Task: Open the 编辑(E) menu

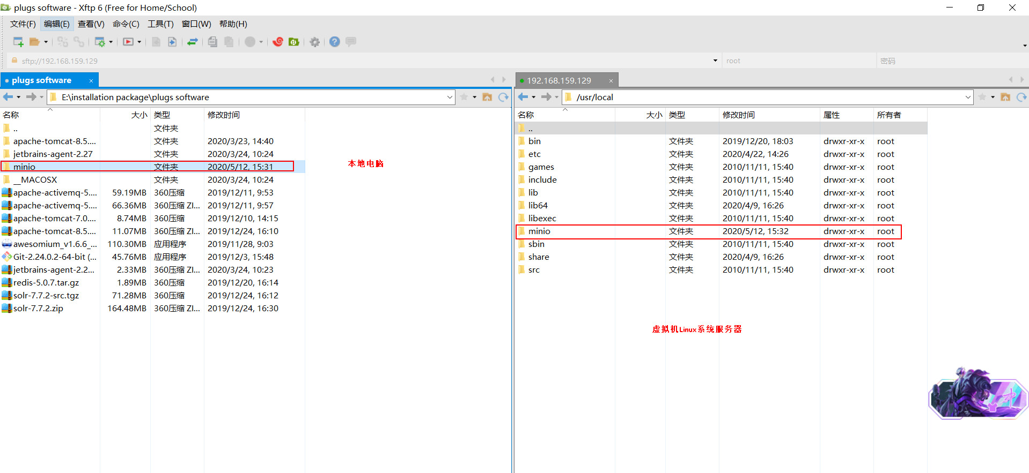Action: (x=57, y=24)
